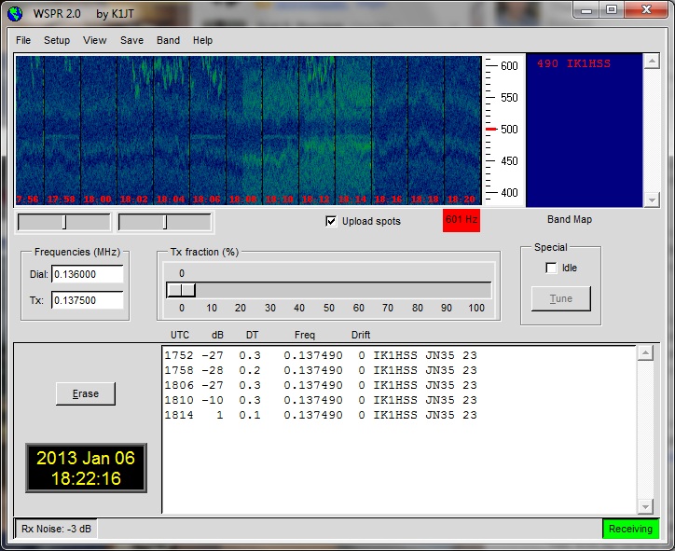Click the Band Map scroll up arrow
Screen dimensions: 675x551
(x=652, y=62)
